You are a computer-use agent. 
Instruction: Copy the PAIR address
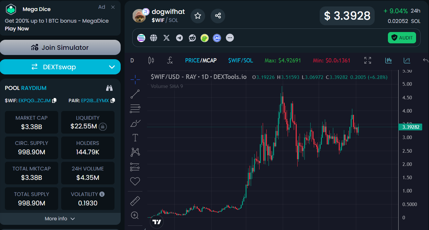tap(113, 101)
